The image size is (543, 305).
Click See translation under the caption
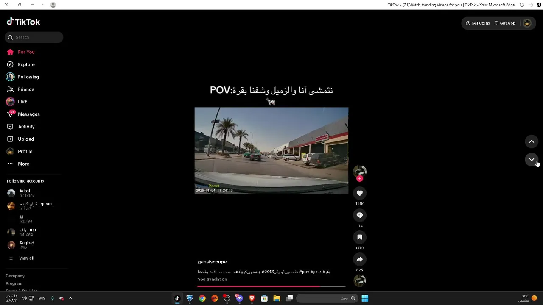213,279
